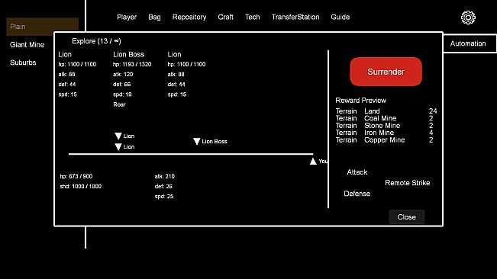
Task: Open the Tech menu
Action: click(252, 17)
